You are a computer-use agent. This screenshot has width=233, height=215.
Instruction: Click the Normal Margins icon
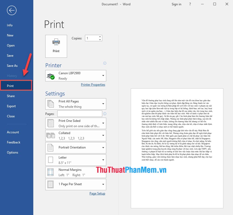tap(50, 172)
